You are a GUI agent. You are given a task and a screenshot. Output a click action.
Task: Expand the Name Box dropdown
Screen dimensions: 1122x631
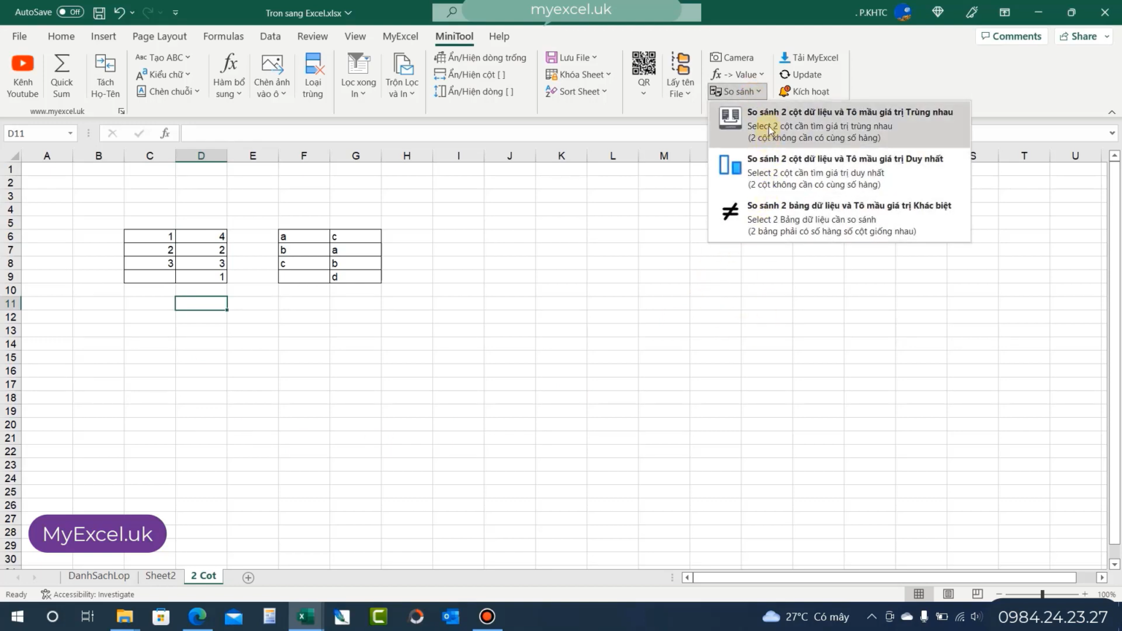click(x=70, y=133)
